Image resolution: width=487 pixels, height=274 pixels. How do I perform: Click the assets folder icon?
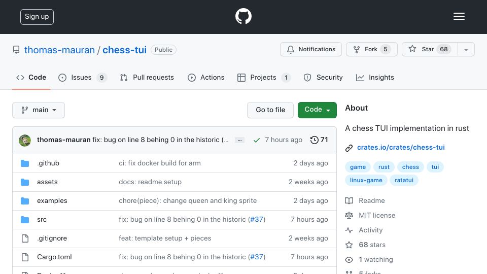(25, 182)
